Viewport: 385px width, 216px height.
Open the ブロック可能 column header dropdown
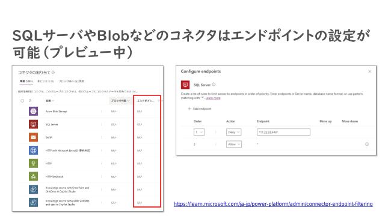tap(120, 101)
